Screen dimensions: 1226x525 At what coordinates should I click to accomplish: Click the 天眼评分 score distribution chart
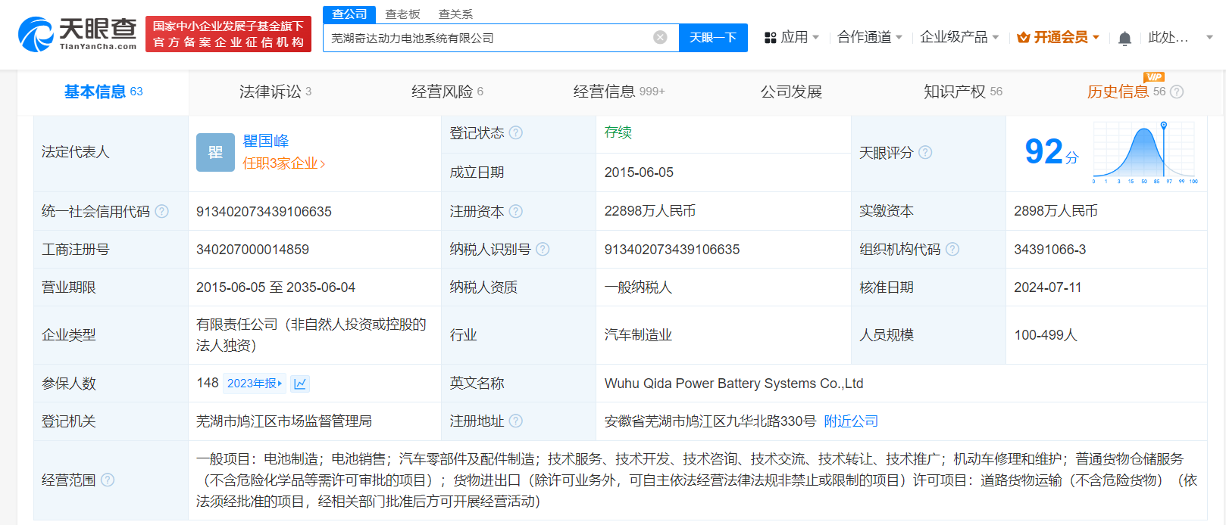tap(1144, 154)
